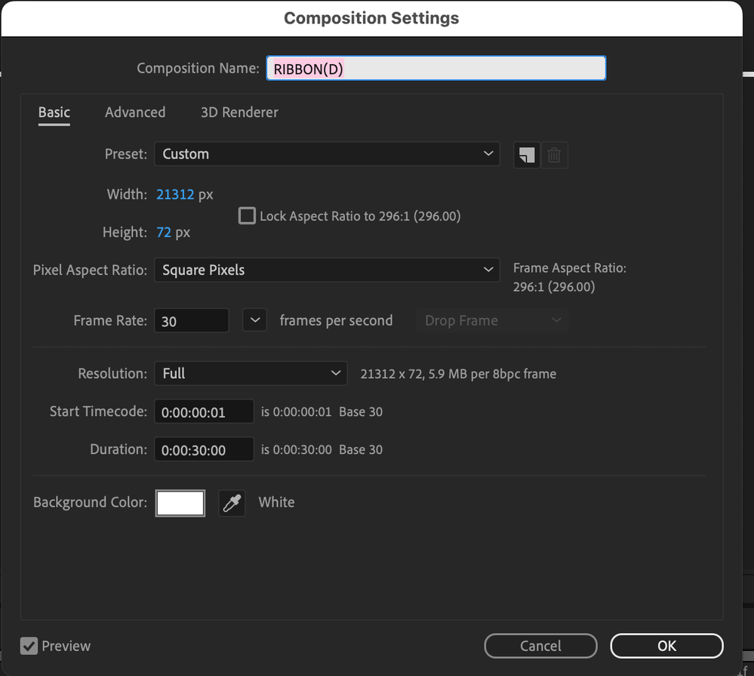The height and width of the screenshot is (676, 754).
Task: Pick background color with eyedropper
Action: tap(232, 503)
